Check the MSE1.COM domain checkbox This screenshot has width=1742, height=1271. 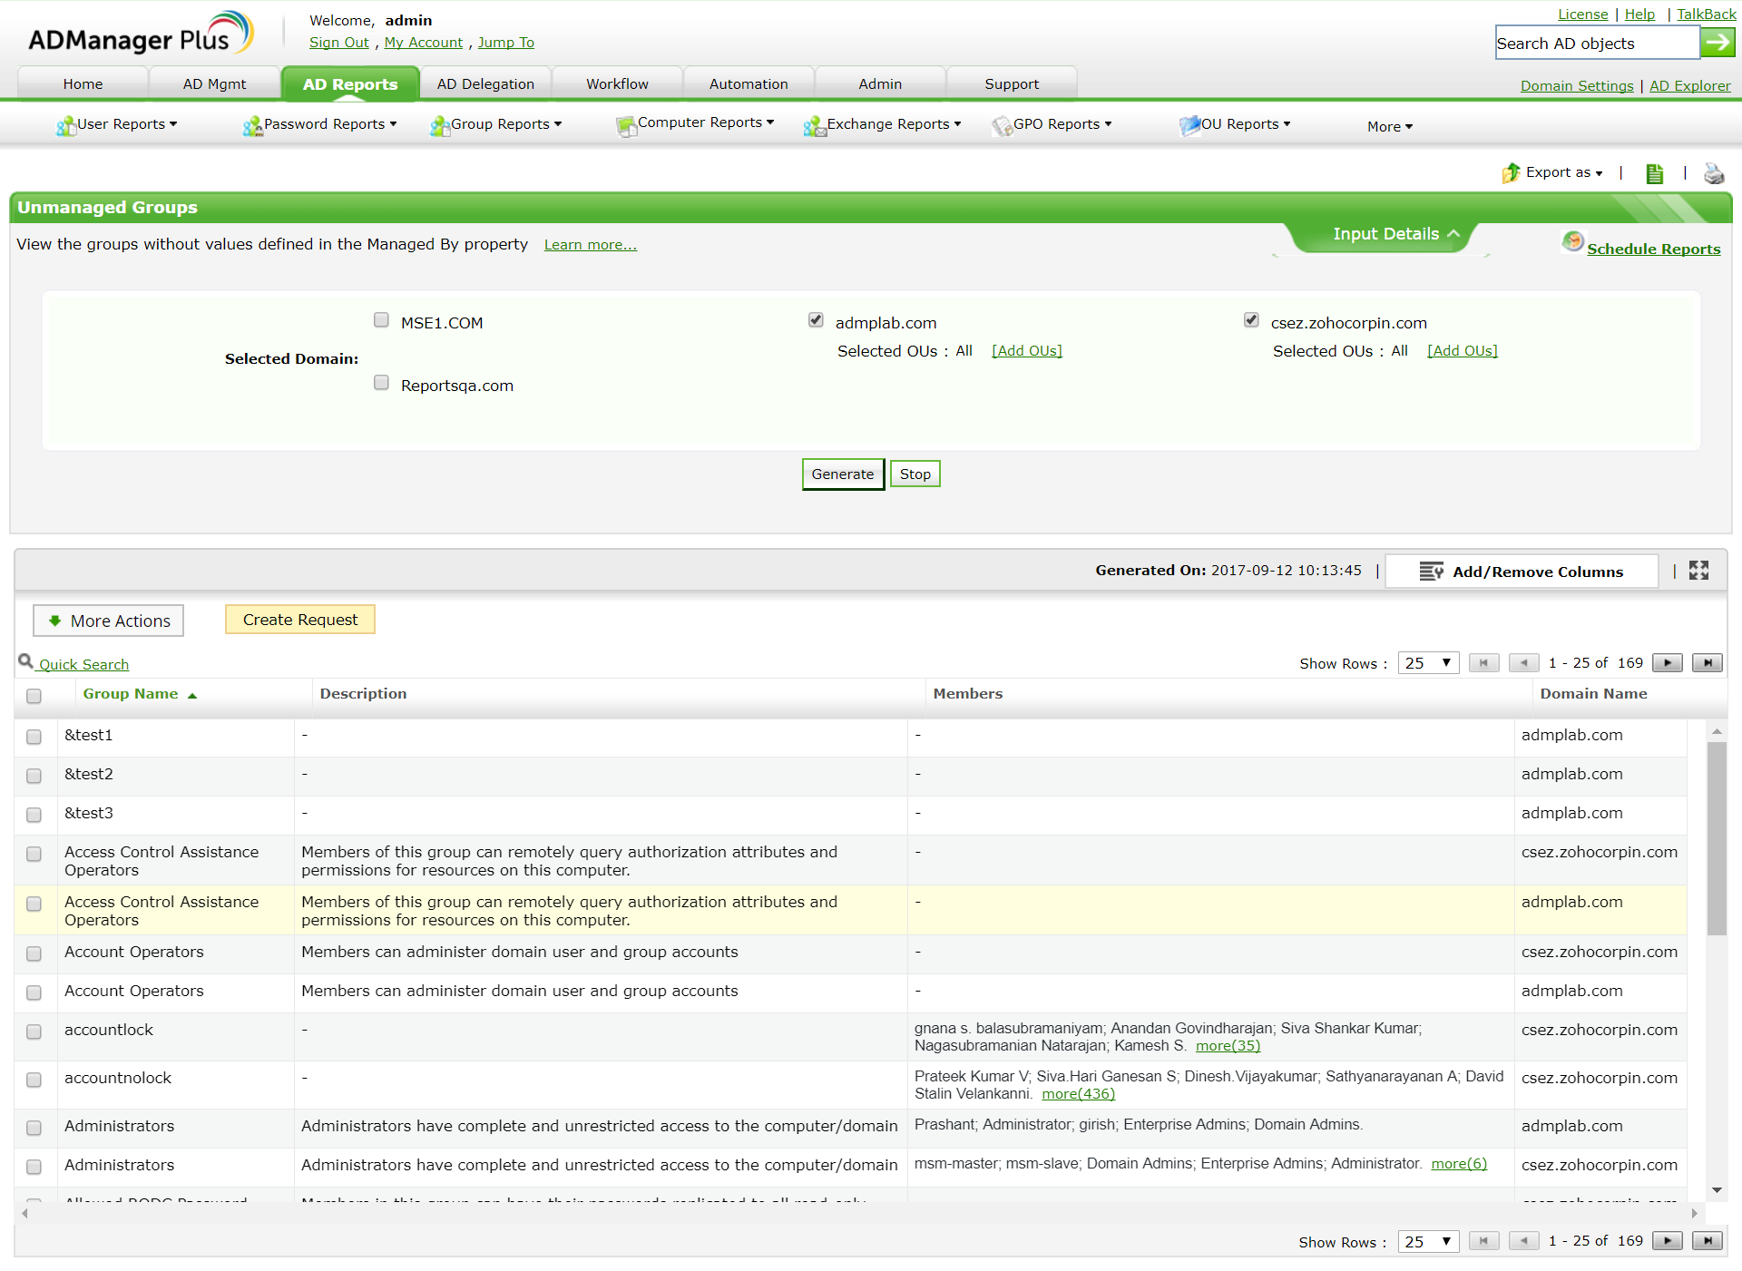(381, 320)
